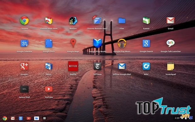The height and width of the screenshot is (122, 195).
Task: Click the 2:20 clock in the status tray
Action: (177, 118)
